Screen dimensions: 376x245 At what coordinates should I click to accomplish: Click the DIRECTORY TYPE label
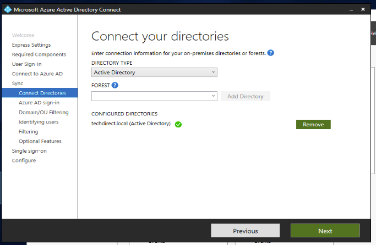tap(112, 63)
